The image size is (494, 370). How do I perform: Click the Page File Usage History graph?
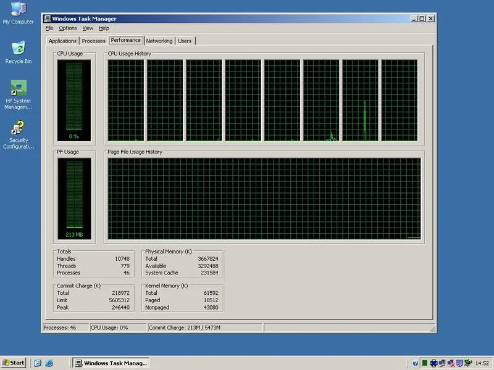click(264, 199)
